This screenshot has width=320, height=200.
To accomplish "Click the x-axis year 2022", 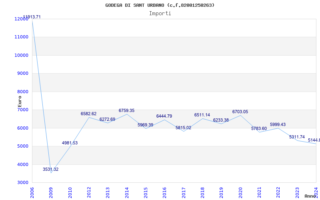I will coord(278,193).
